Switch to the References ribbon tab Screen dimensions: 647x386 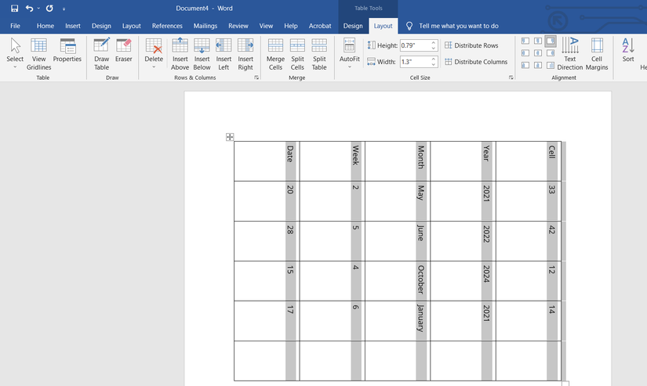point(167,26)
